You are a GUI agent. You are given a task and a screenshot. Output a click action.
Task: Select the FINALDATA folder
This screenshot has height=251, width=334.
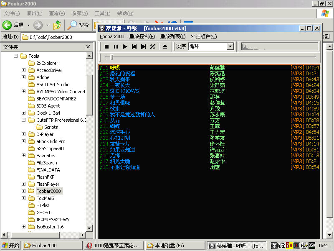tap(48, 170)
